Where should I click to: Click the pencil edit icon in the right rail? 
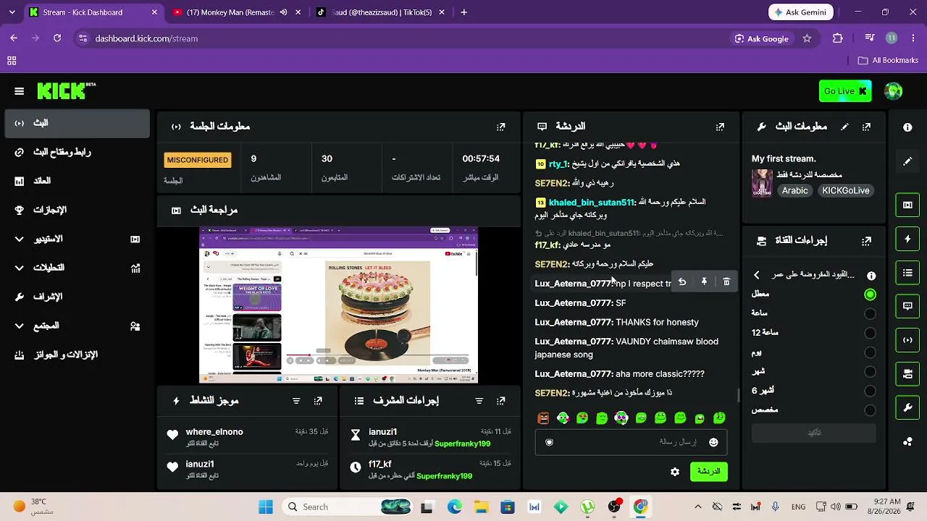point(907,161)
